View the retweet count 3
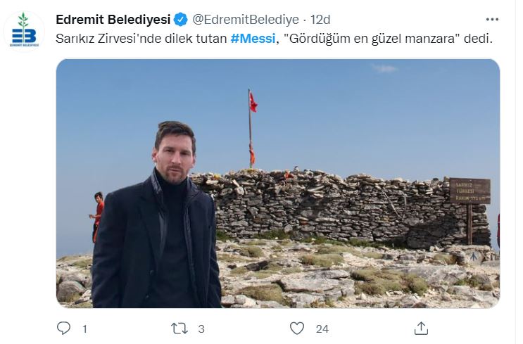The image size is (523, 344). (201, 329)
